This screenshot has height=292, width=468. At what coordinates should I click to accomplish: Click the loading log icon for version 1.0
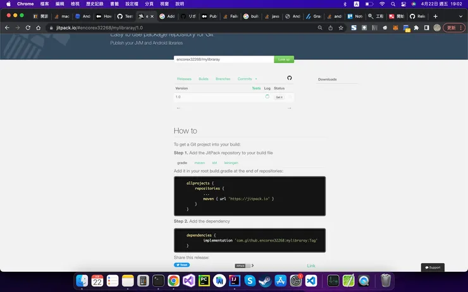(x=267, y=96)
